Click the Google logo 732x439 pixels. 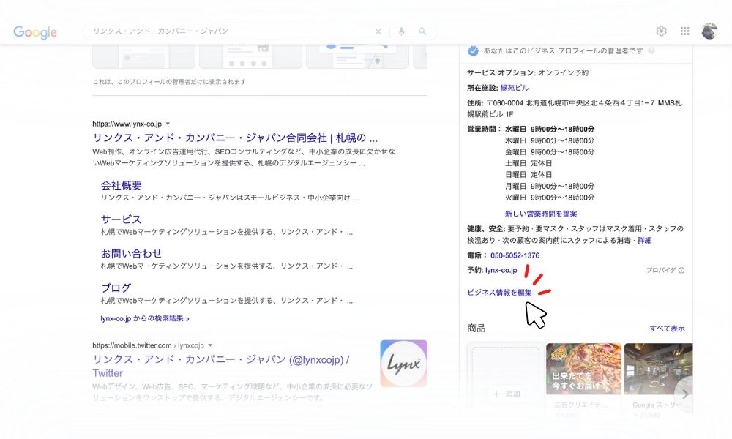[35, 32]
